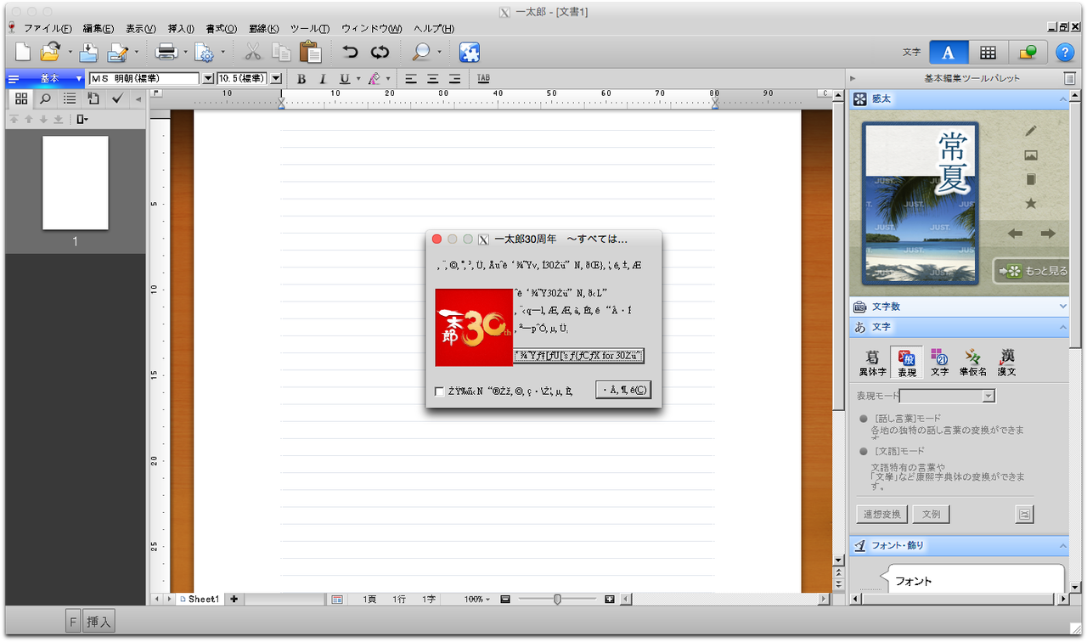Open the ツール menu

(309, 29)
